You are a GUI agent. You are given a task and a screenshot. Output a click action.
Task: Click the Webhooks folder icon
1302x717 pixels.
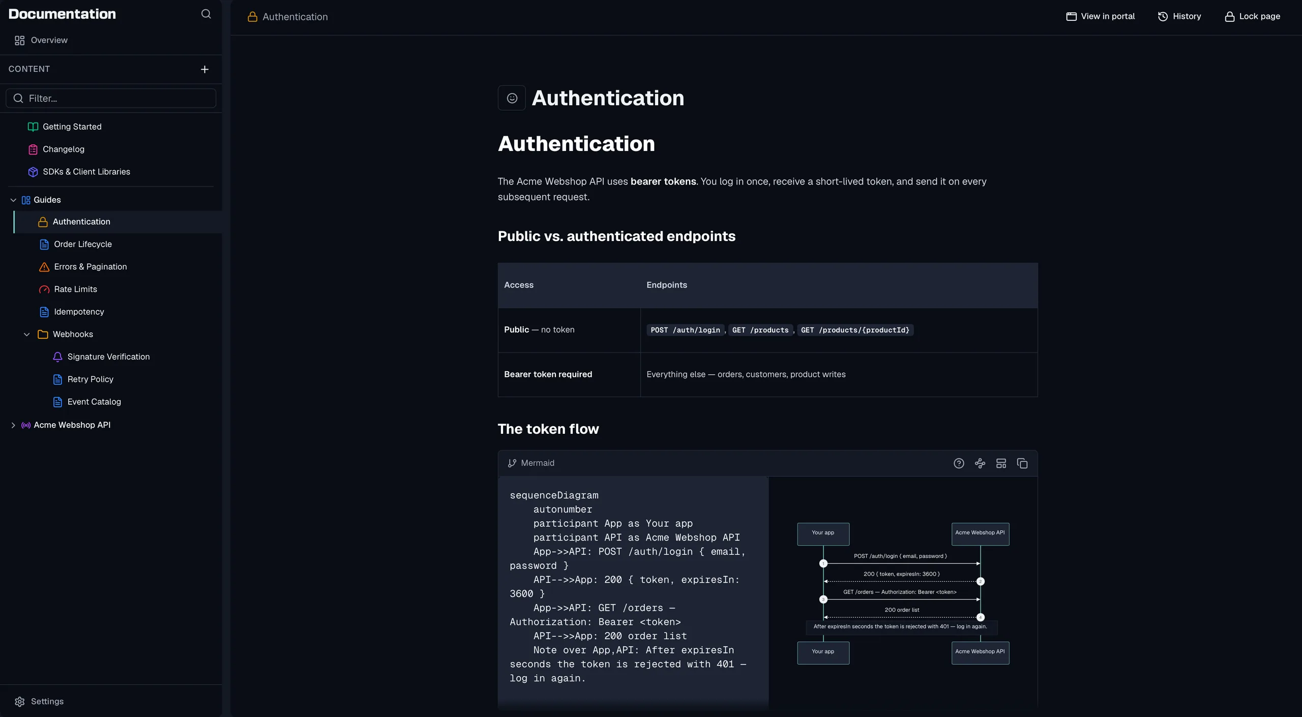click(43, 334)
